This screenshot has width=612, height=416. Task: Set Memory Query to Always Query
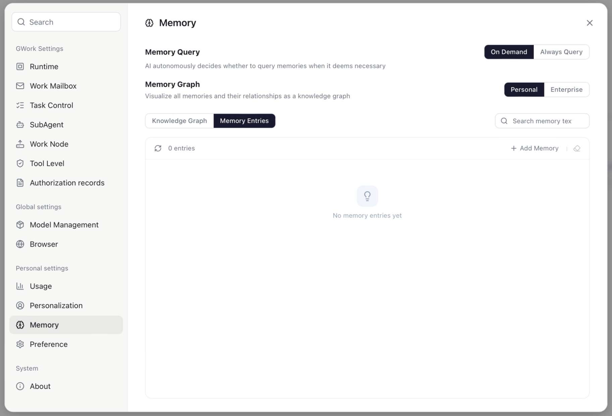(561, 52)
